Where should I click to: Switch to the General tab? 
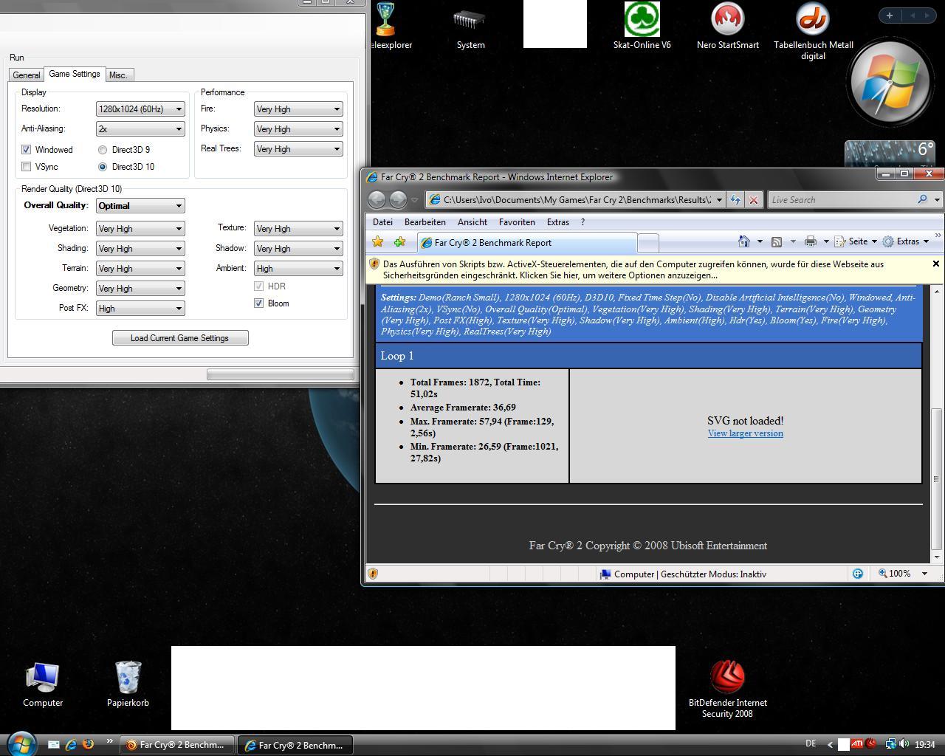click(x=27, y=75)
